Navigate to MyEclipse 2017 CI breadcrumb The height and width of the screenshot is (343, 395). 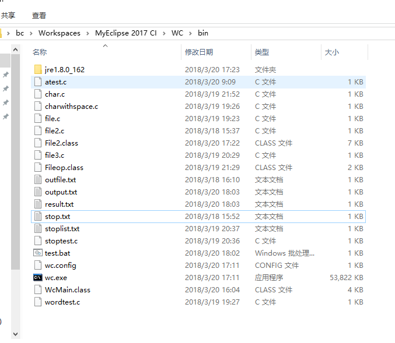125,33
